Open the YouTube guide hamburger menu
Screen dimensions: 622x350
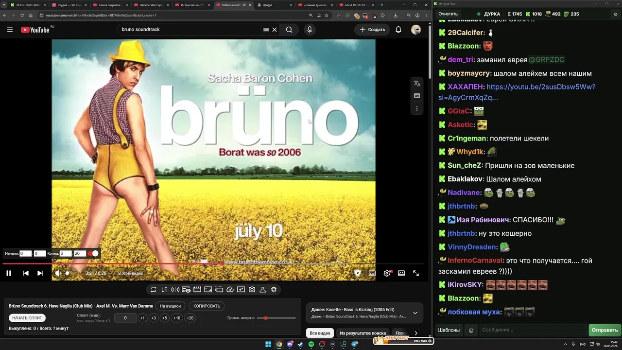coord(10,30)
